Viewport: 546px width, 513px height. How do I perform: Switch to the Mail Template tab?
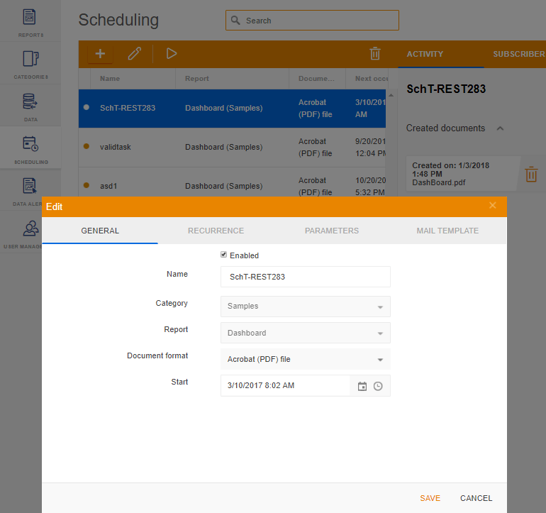click(x=448, y=231)
